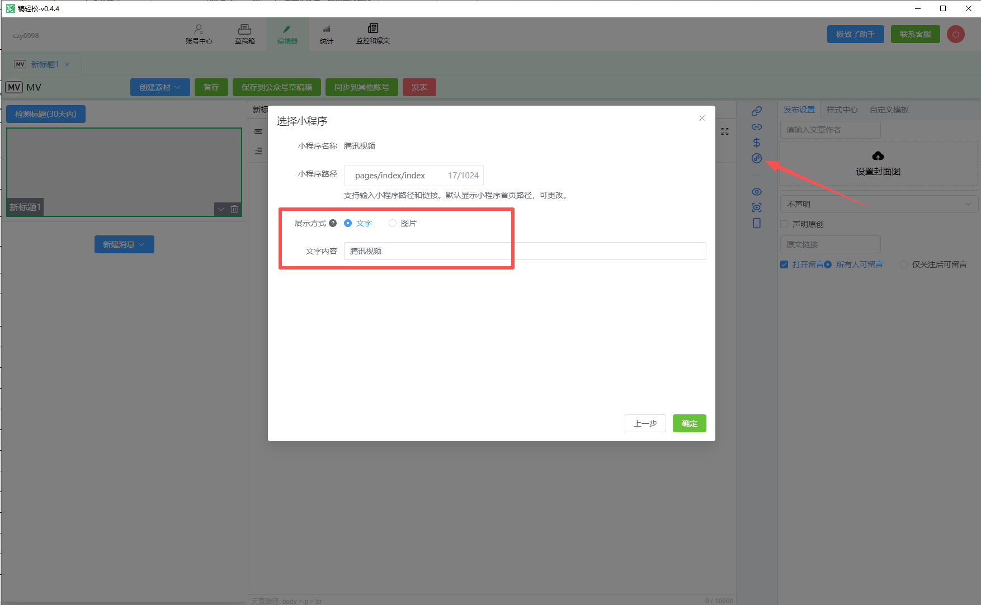Click the mobile phone preview icon

click(x=756, y=223)
